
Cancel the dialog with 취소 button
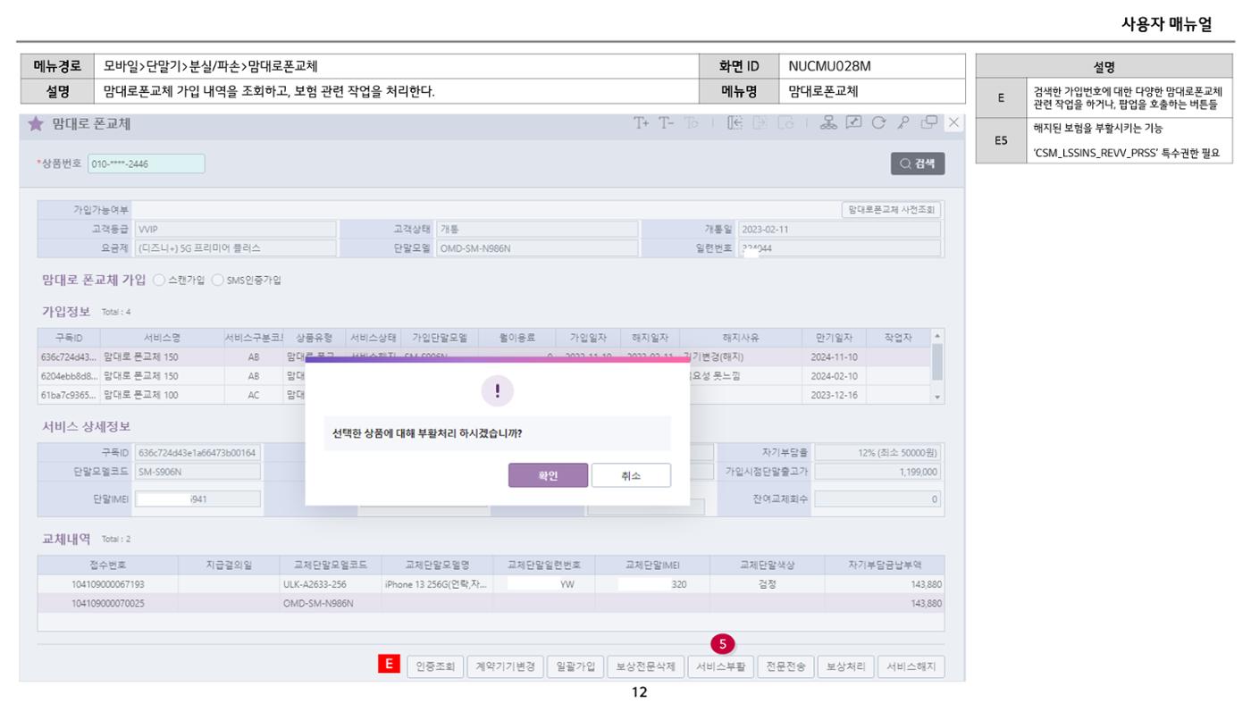pos(631,475)
